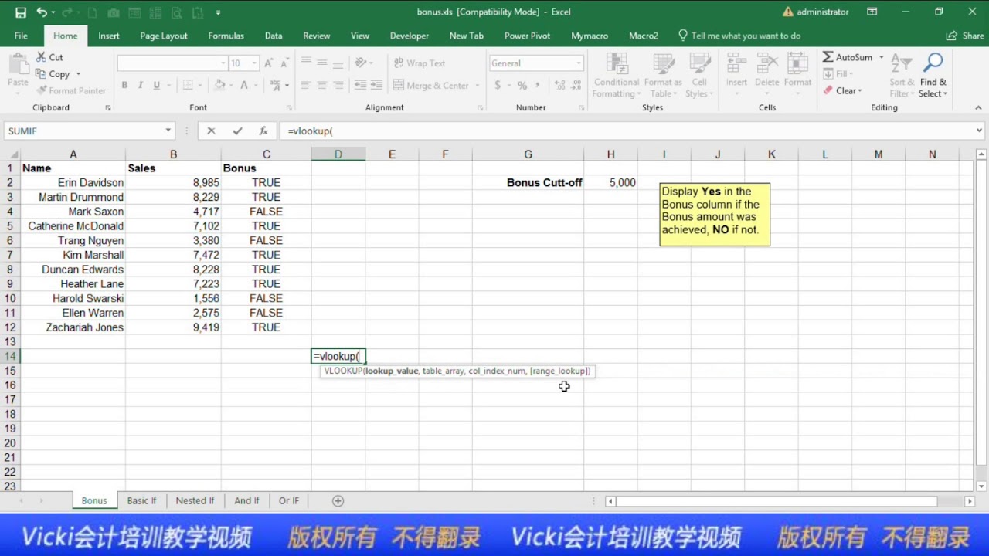
Task: Switch to the Insert ribbon tab
Action: pos(109,36)
